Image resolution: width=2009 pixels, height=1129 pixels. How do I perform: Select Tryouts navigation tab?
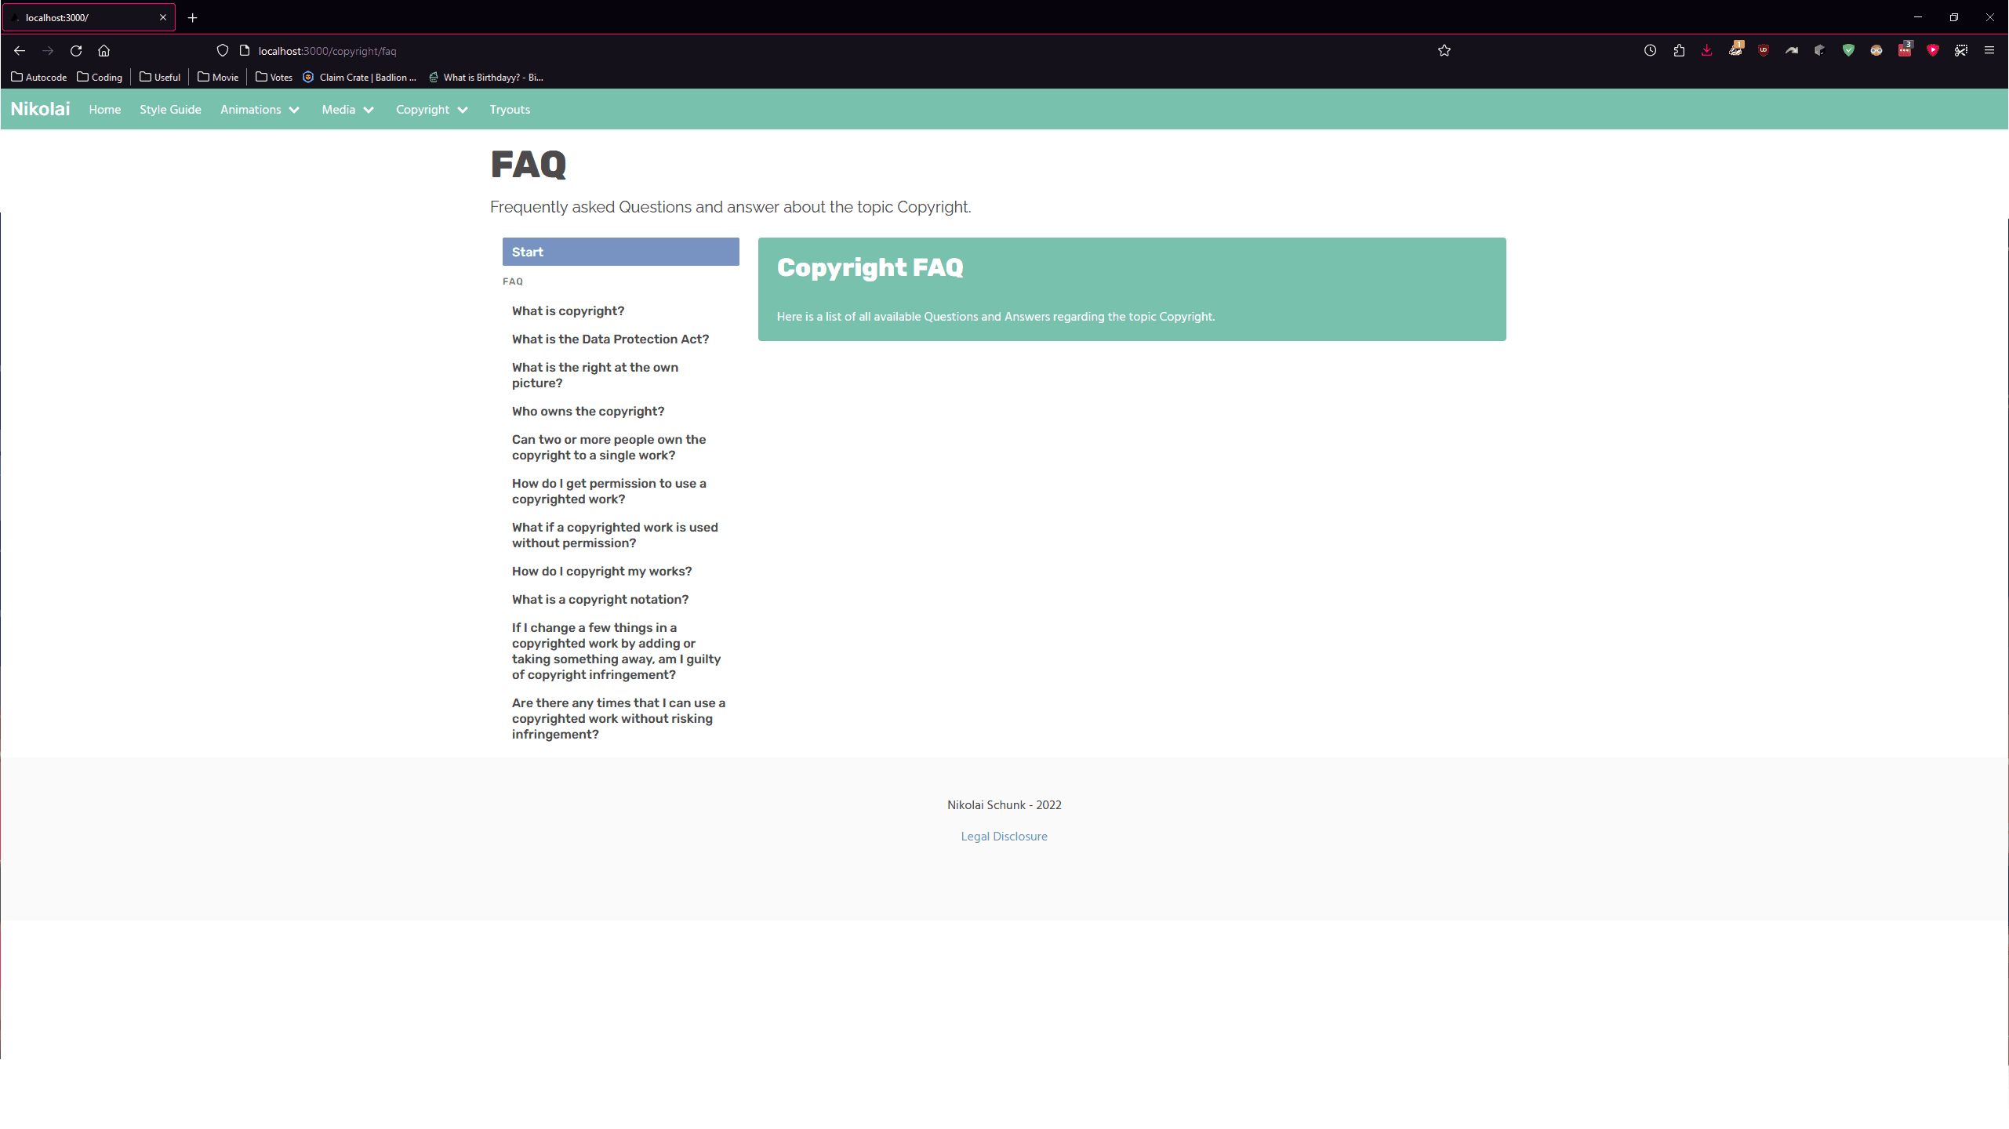pyautogui.click(x=509, y=109)
